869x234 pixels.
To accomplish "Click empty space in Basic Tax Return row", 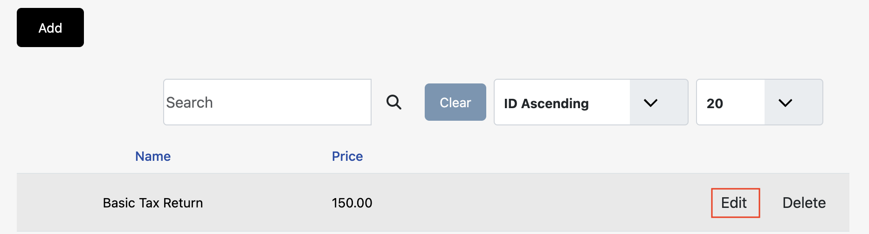I will coord(536,203).
